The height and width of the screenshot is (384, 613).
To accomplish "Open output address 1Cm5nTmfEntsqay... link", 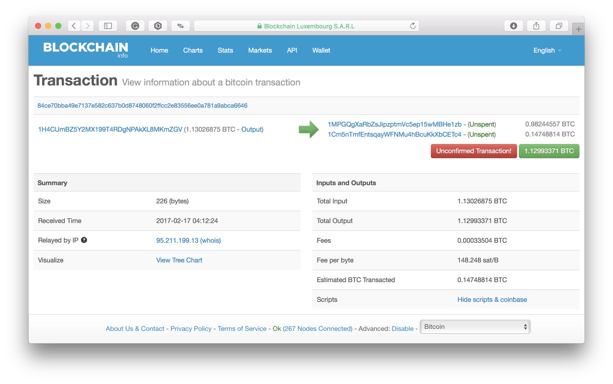I will pos(394,134).
